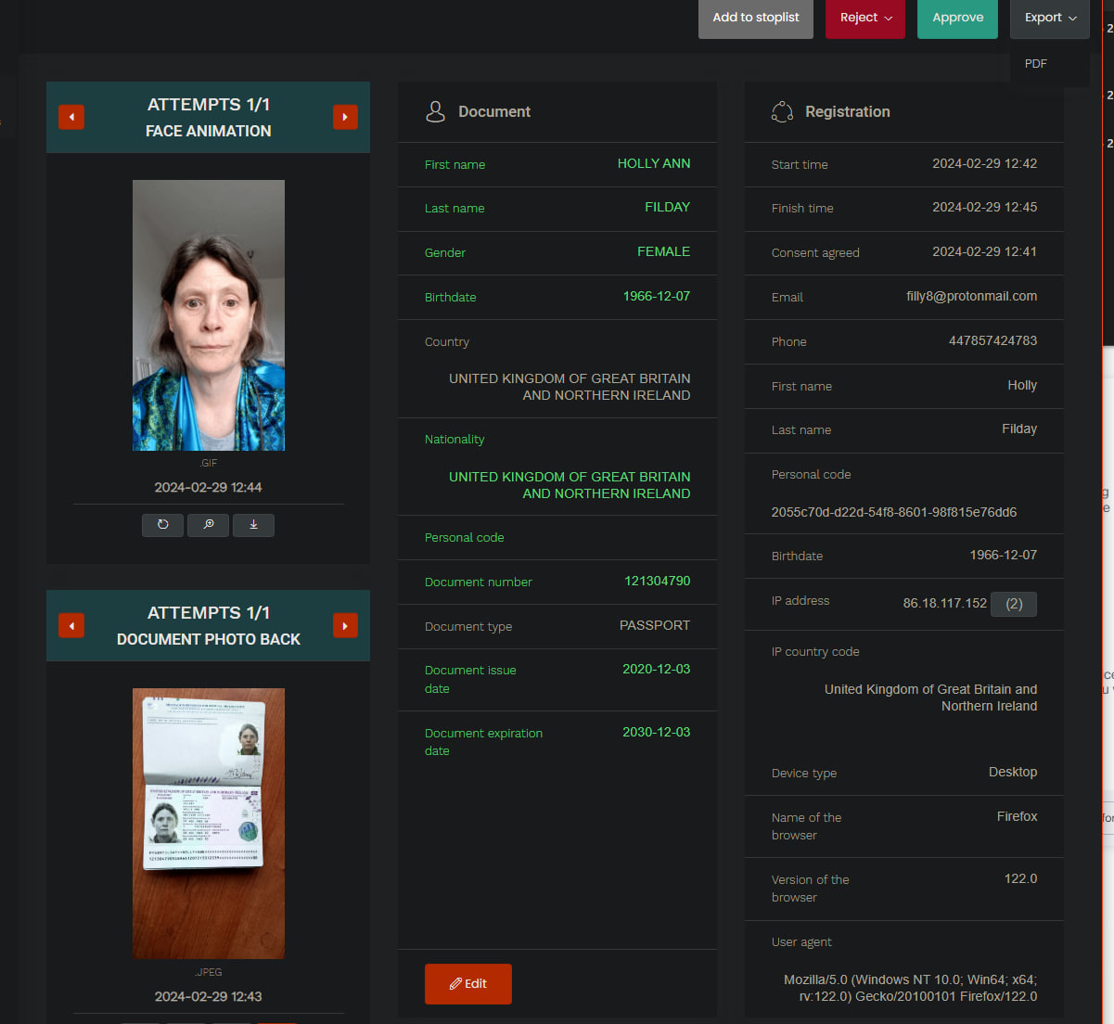Select last name value FILDAY
The height and width of the screenshot is (1024, 1114).
(668, 207)
